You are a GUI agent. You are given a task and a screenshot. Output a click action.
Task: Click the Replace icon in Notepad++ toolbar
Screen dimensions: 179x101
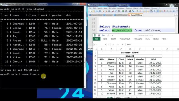click(x=133, y=11)
